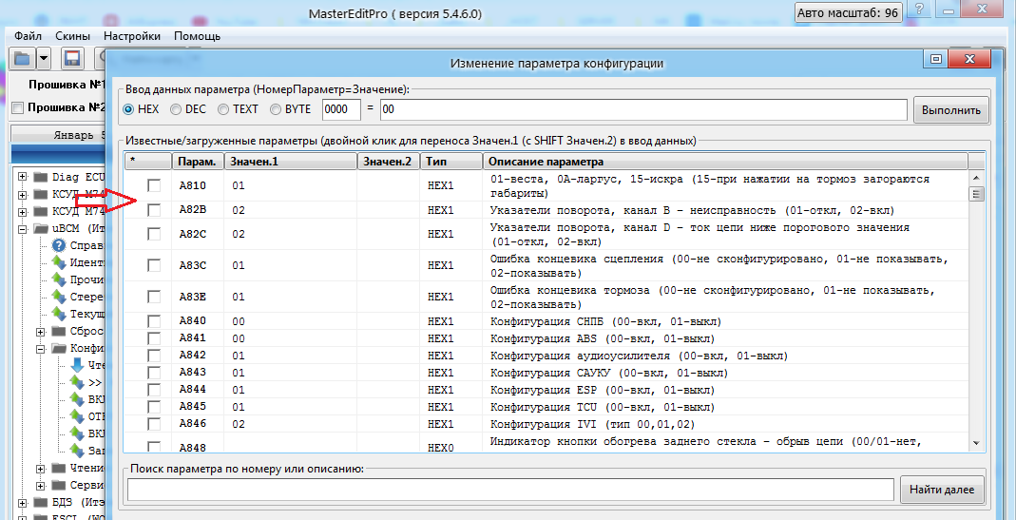
Task: Click the parameter search input field
Action: pyautogui.click(x=510, y=490)
